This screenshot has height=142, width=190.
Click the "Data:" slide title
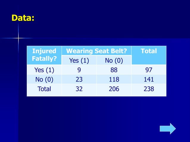coord(23,18)
